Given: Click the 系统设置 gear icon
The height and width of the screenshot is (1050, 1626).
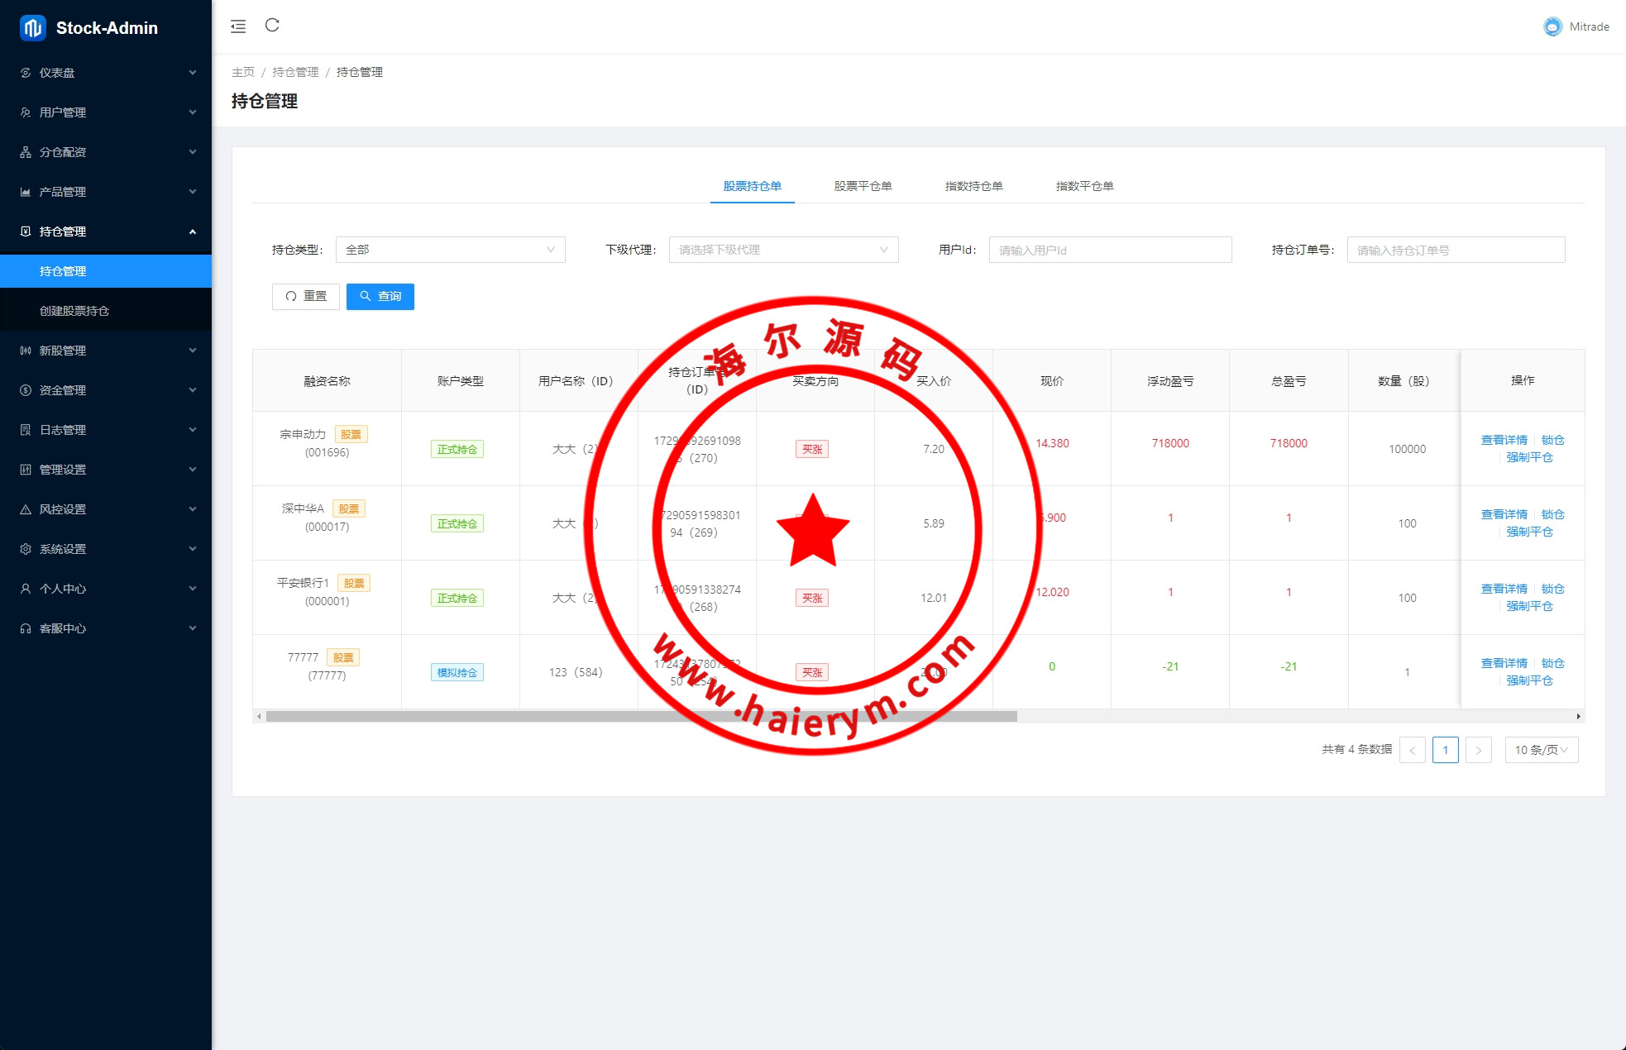Looking at the screenshot, I should (x=26, y=549).
